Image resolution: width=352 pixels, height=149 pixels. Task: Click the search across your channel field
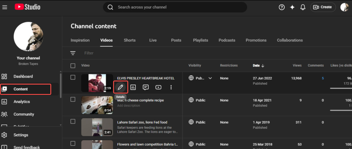tap(175, 7)
